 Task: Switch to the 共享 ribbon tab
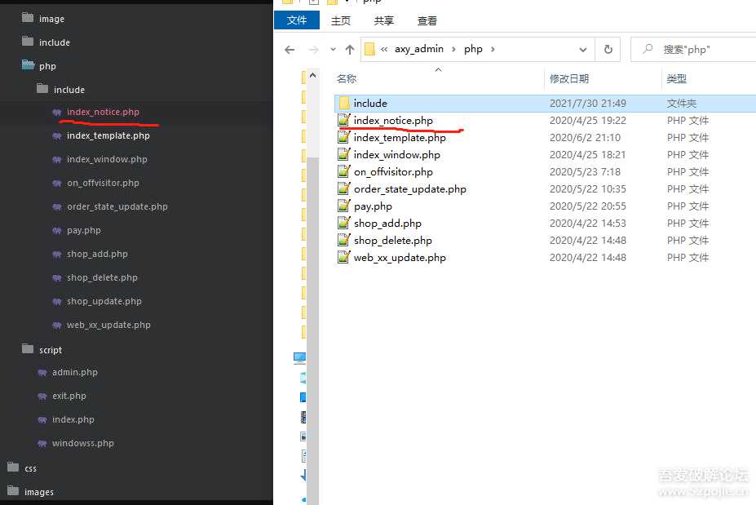pyautogui.click(x=383, y=20)
